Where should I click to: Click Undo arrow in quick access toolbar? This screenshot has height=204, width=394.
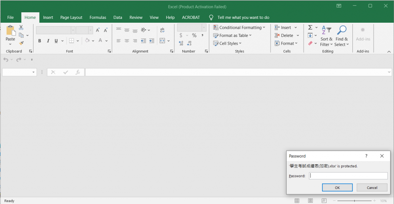[6, 60]
